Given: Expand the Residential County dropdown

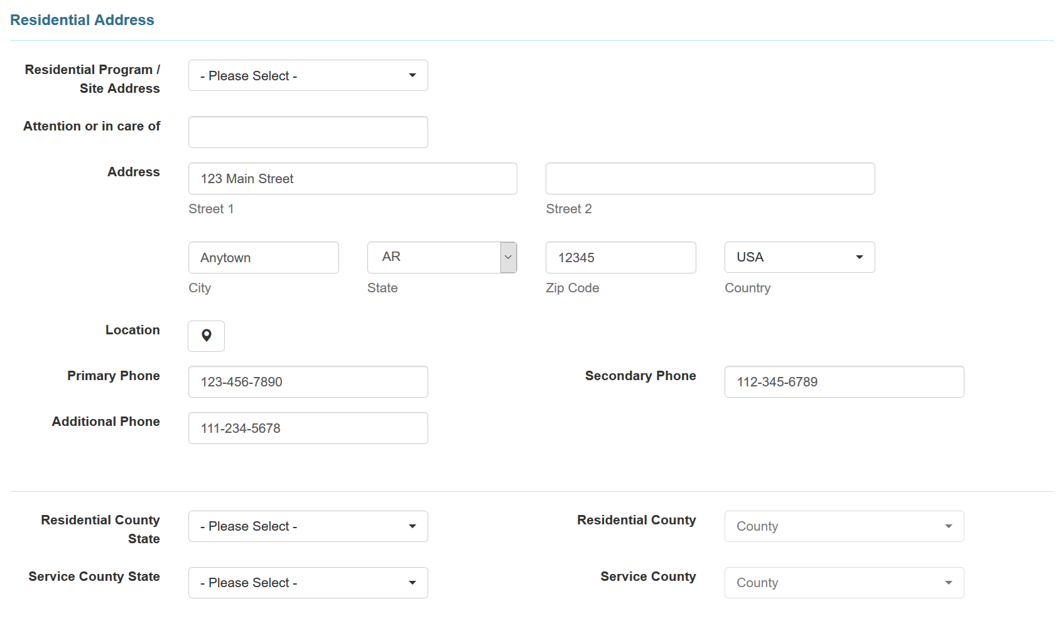Looking at the screenshot, I should coord(843,526).
